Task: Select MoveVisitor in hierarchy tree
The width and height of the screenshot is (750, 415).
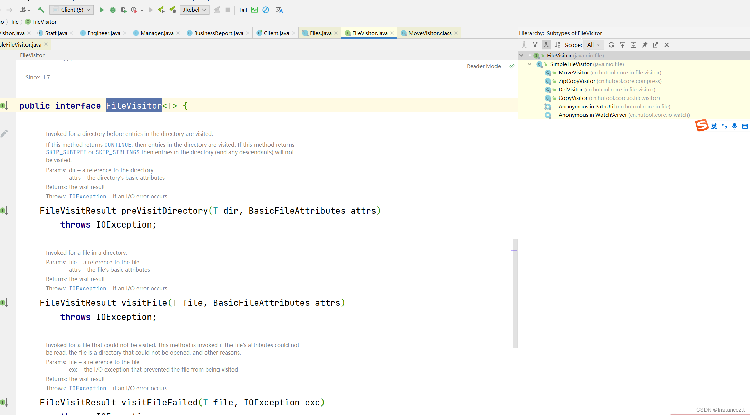Action: point(603,72)
